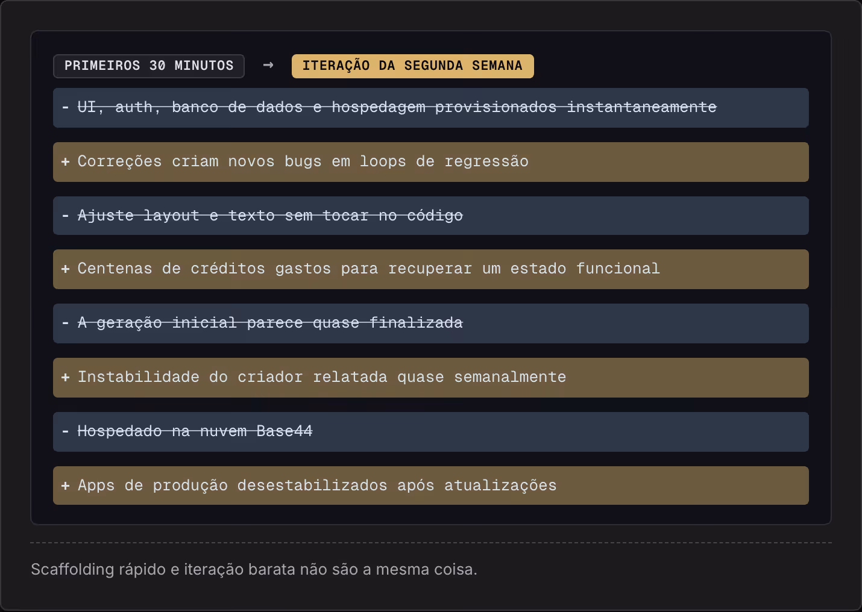Click the plus sign before 'Instabilidade do criador'

tap(65, 377)
